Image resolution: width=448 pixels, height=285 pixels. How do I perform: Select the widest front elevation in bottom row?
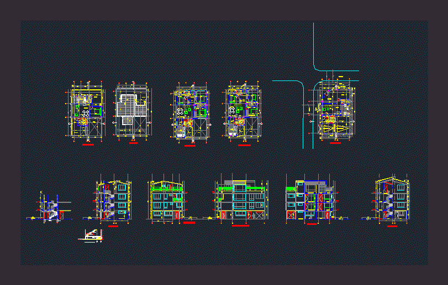(x=240, y=201)
